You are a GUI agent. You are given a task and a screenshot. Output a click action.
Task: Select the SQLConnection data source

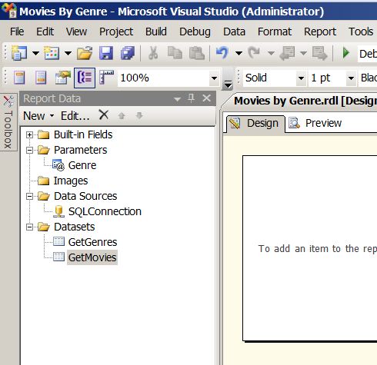tap(105, 211)
